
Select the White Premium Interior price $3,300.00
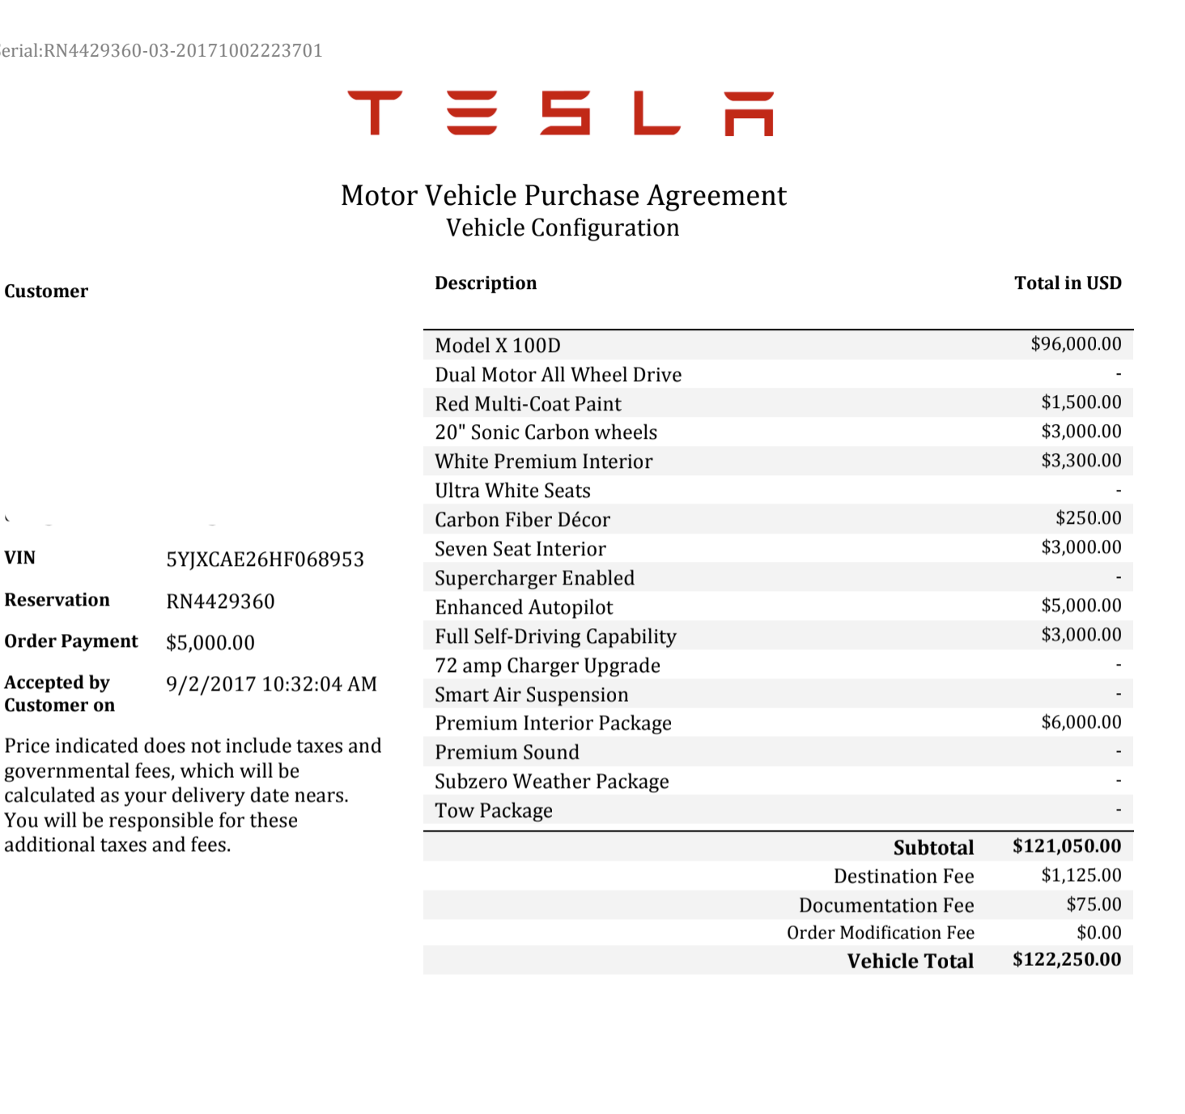pyautogui.click(x=1081, y=461)
